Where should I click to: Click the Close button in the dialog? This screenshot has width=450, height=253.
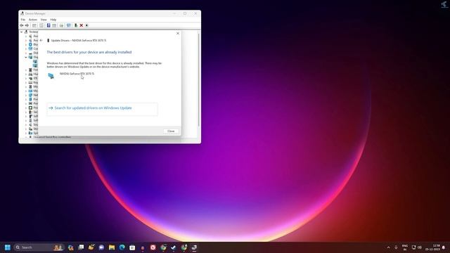click(171, 131)
